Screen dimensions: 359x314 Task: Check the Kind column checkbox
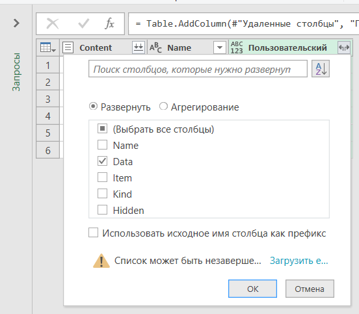click(102, 194)
